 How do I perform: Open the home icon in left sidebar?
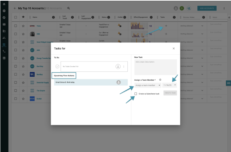(4, 4)
